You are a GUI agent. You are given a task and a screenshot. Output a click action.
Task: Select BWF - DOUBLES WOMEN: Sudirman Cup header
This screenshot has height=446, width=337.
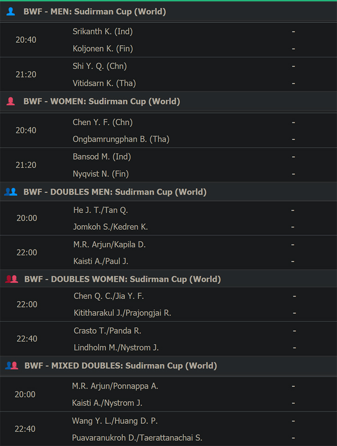tap(168, 279)
